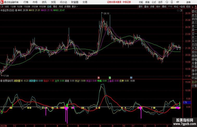197x127 pixels.
Task: Open the 市场 menu
Action: (x=35, y=2)
